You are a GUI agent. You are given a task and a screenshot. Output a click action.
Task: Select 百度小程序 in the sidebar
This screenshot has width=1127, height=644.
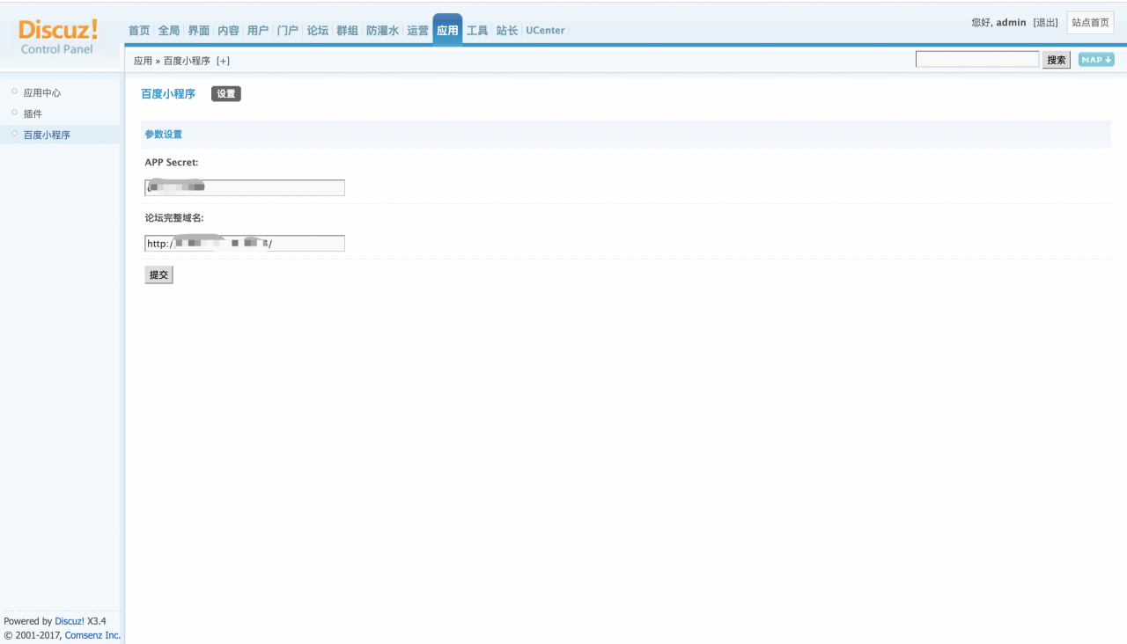pos(47,135)
